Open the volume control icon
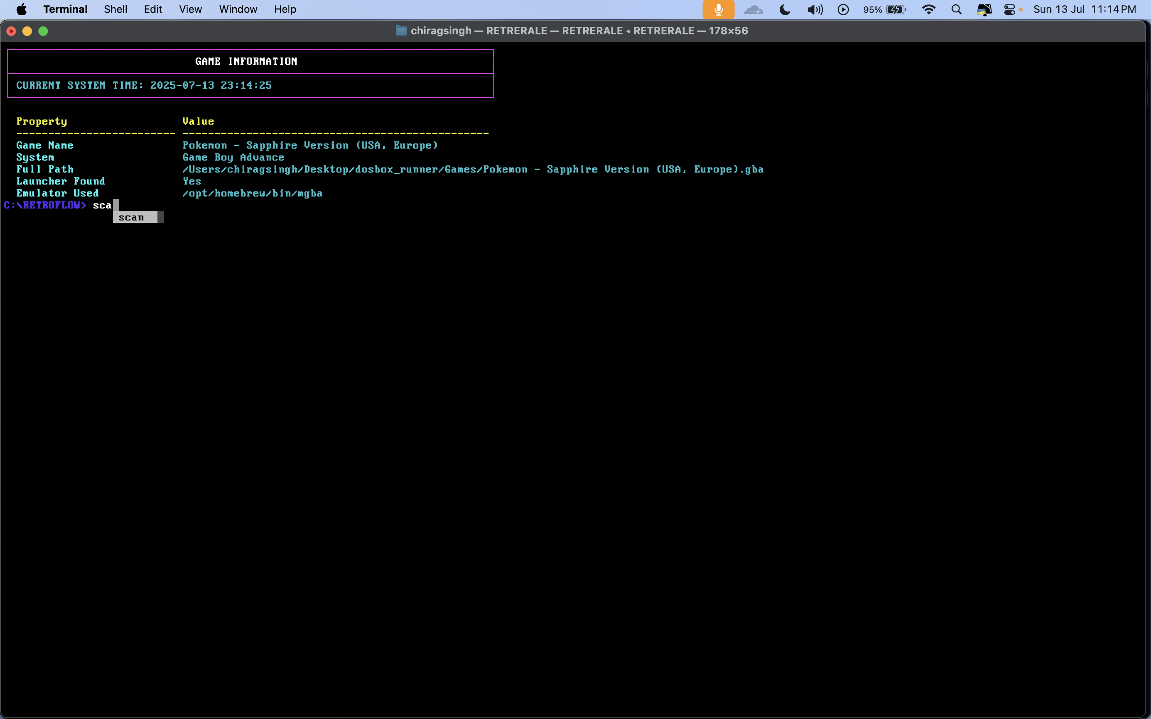This screenshot has height=719, width=1151. pos(815,10)
